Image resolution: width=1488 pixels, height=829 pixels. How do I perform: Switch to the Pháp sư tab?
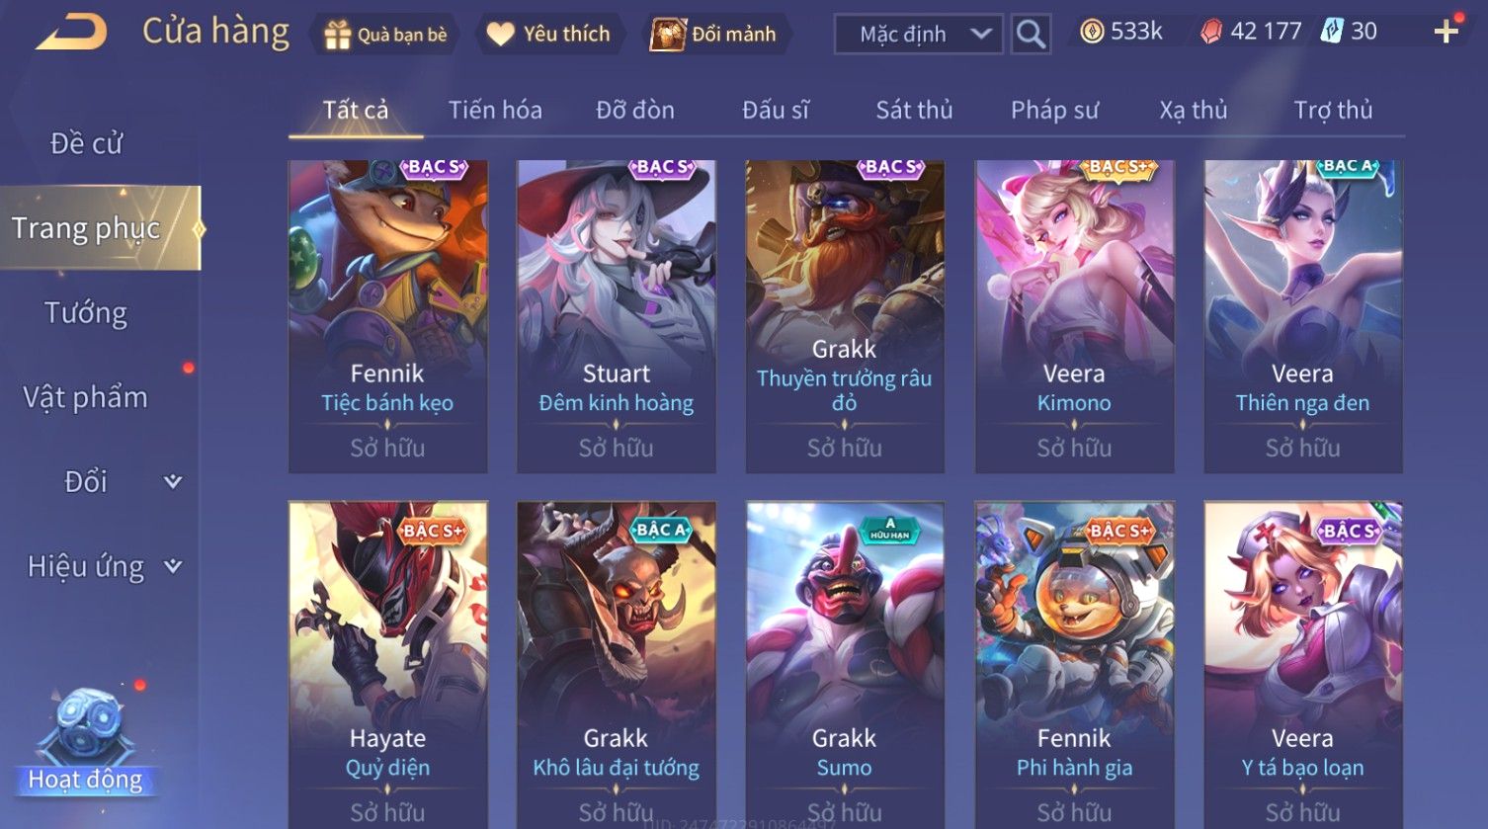1054,110
